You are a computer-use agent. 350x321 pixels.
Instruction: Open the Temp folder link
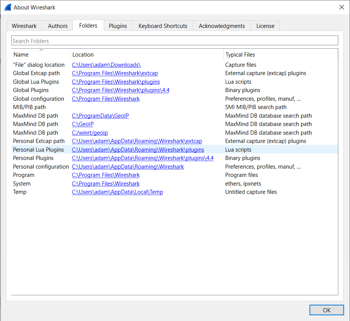pos(117,192)
